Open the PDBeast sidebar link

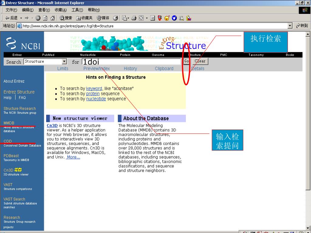[x=11, y=156]
